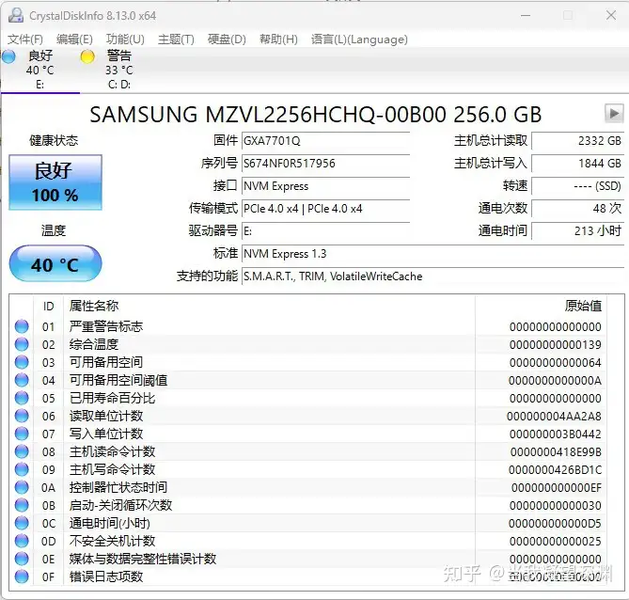
Task: Click the yellow warning circle for C: D: disk
Action: coord(87,56)
